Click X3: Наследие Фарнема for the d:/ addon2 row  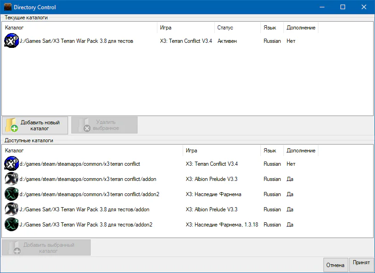(x=213, y=194)
